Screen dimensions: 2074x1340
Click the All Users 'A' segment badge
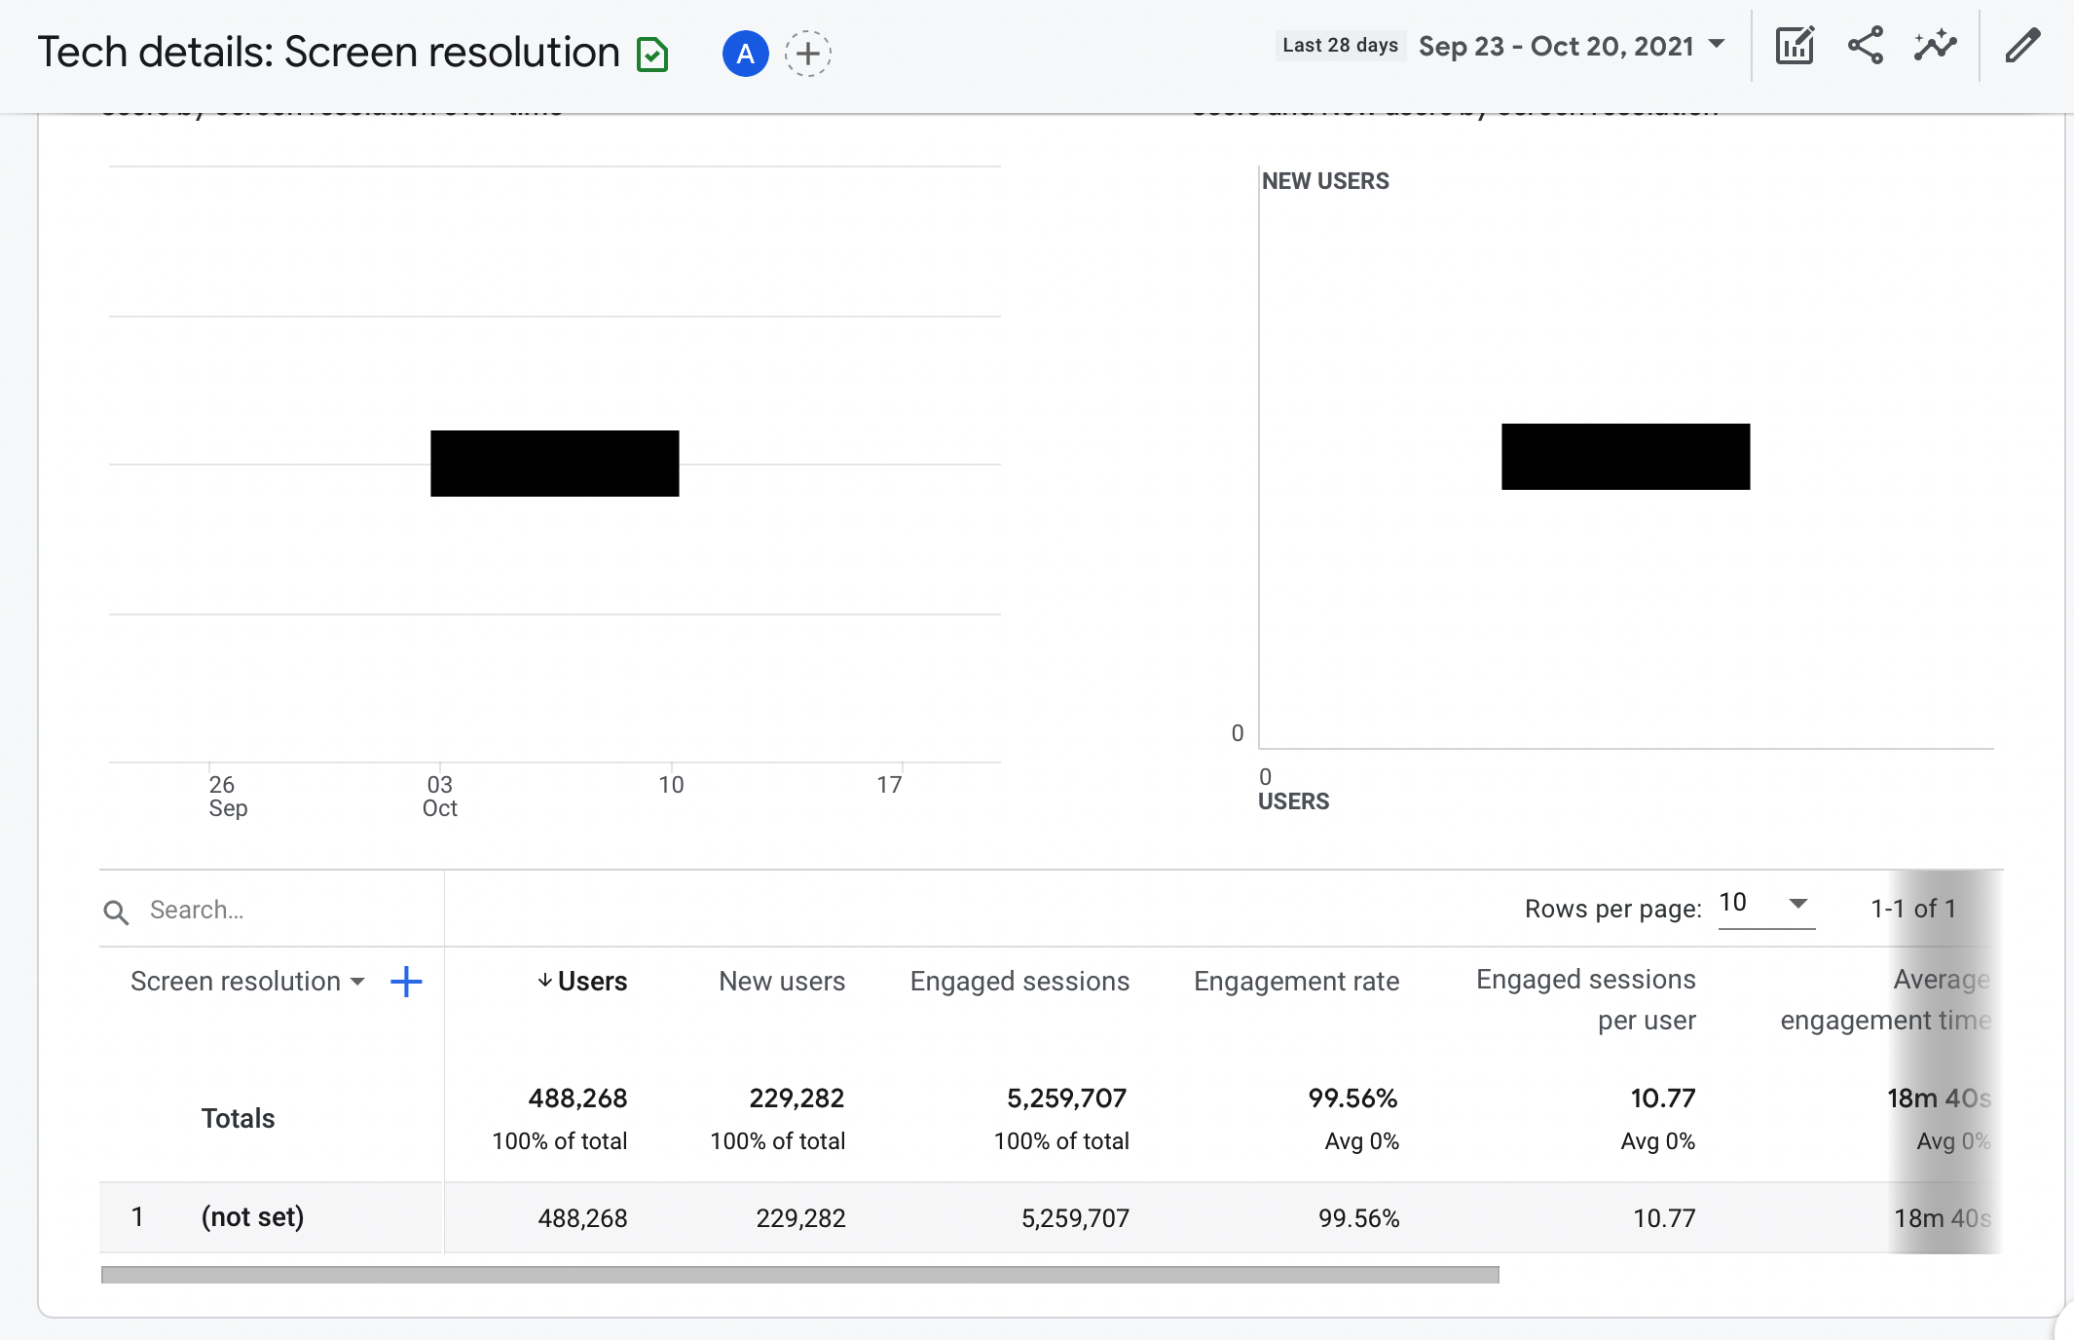[x=745, y=54]
